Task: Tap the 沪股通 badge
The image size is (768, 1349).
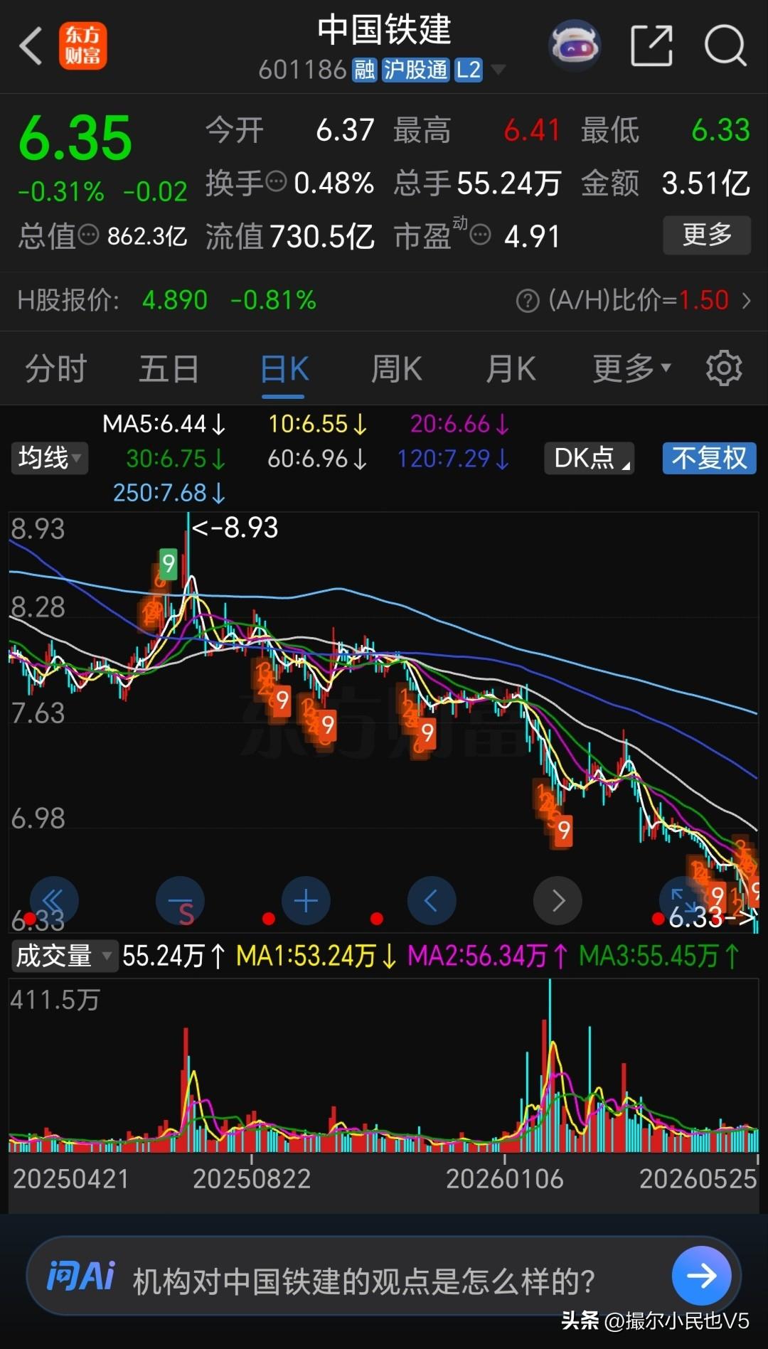Action: (416, 70)
